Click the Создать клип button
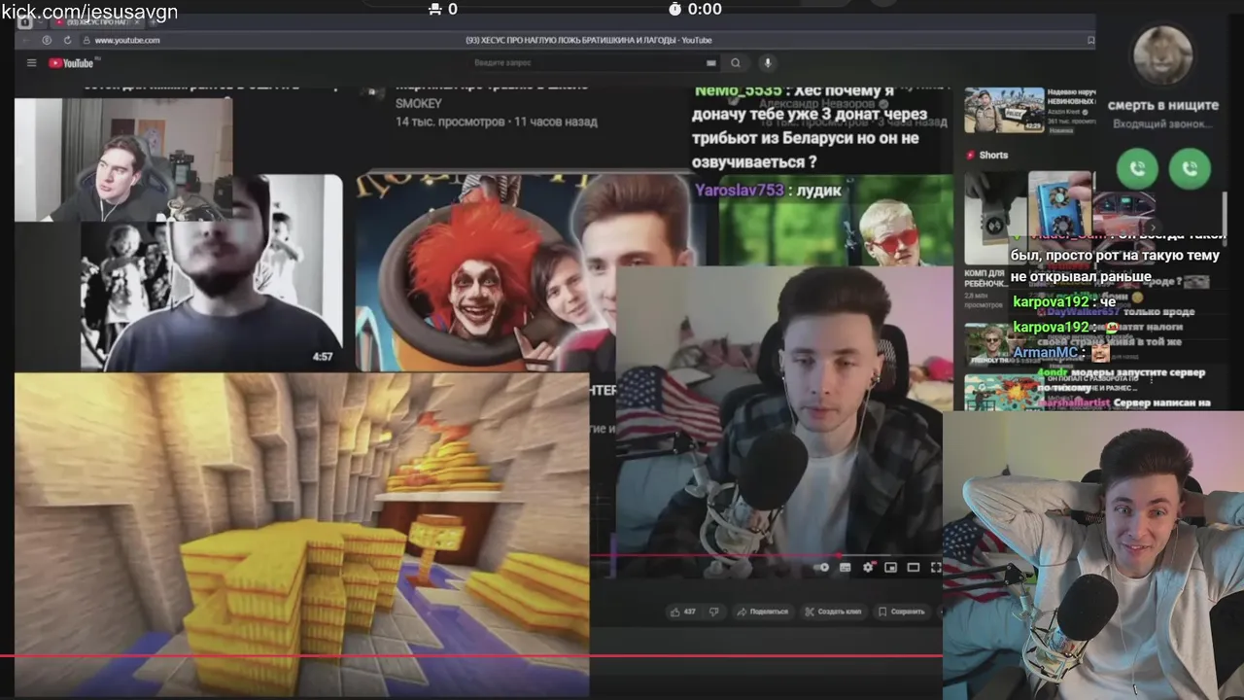 832,612
